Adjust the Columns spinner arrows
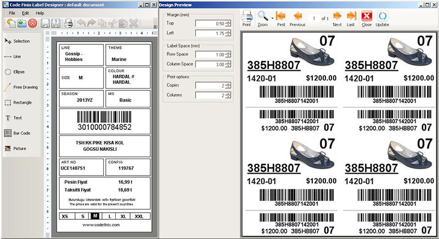The width and height of the screenshot is (439, 239). [x=228, y=95]
